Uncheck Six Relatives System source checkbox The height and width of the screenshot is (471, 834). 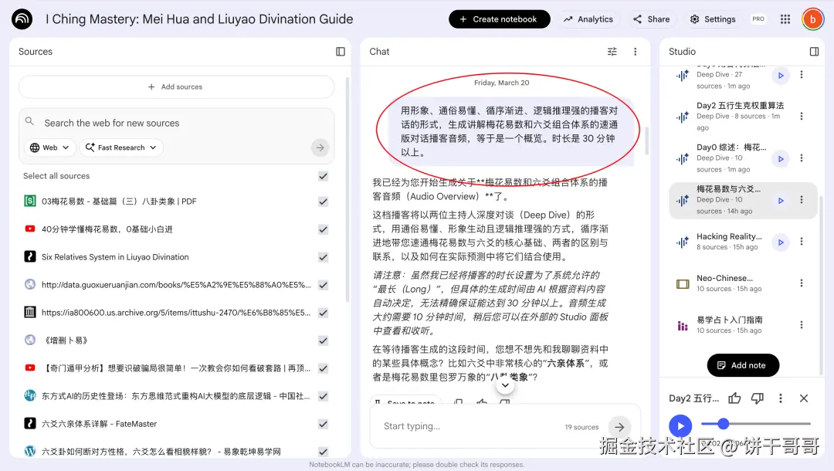pos(323,257)
